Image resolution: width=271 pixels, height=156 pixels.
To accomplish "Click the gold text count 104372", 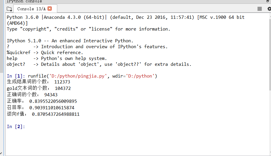I will click(63, 88).
